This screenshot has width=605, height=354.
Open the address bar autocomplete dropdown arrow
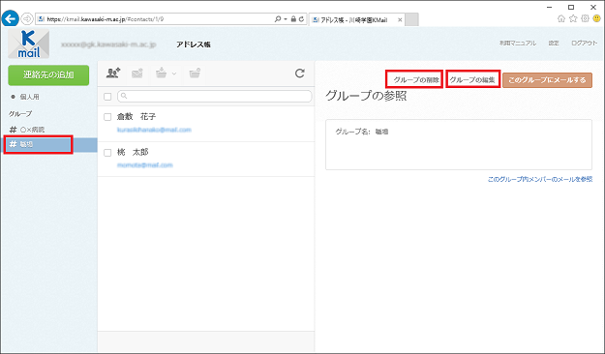(286, 19)
